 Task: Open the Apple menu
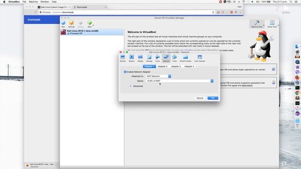pyautogui.click(x=4, y=2)
